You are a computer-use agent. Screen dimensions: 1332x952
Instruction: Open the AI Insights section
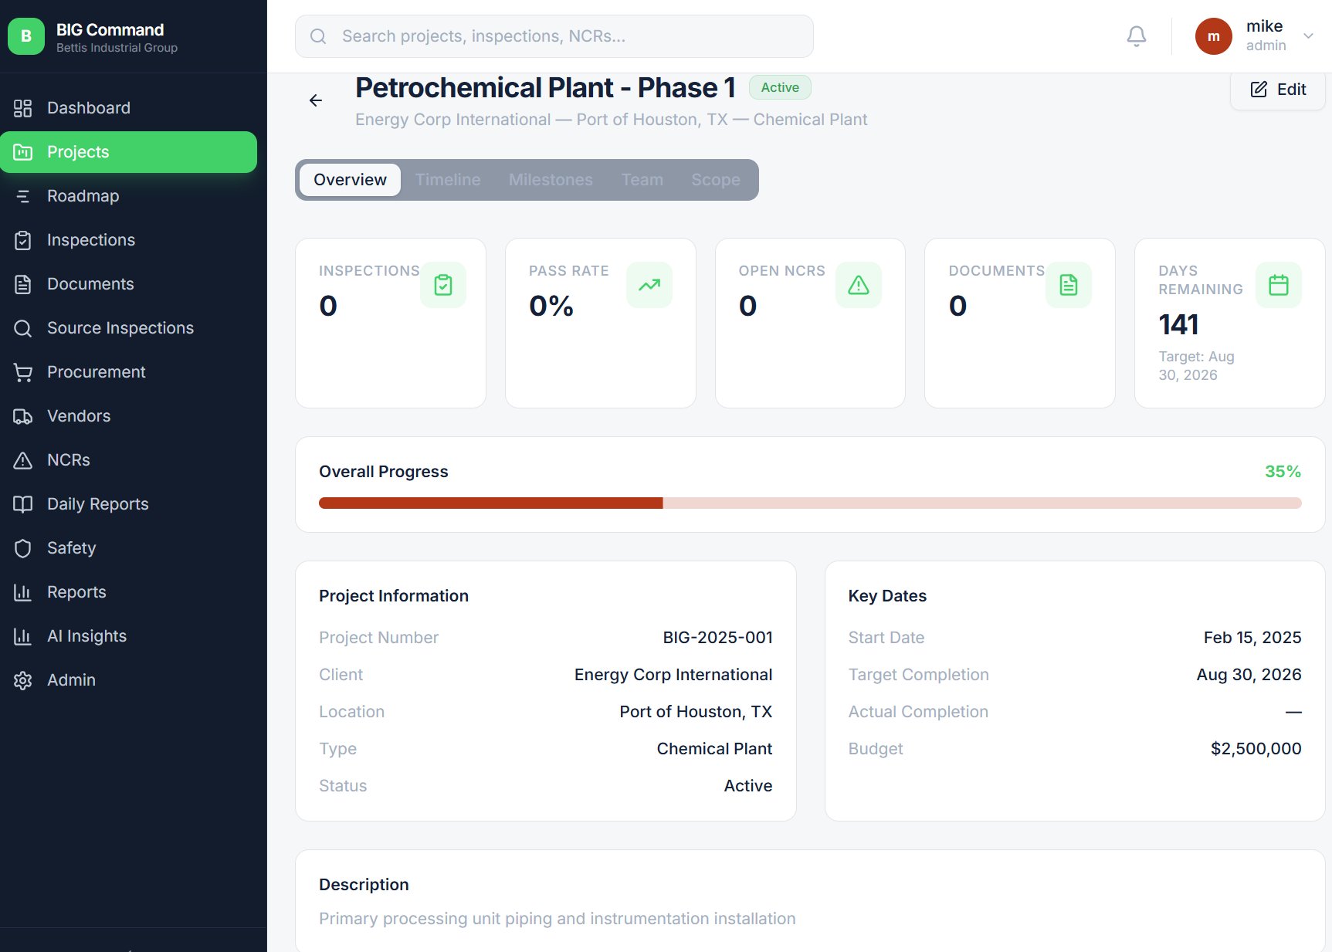pos(86,635)
